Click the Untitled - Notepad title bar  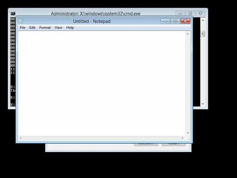[x=92, y=21]
